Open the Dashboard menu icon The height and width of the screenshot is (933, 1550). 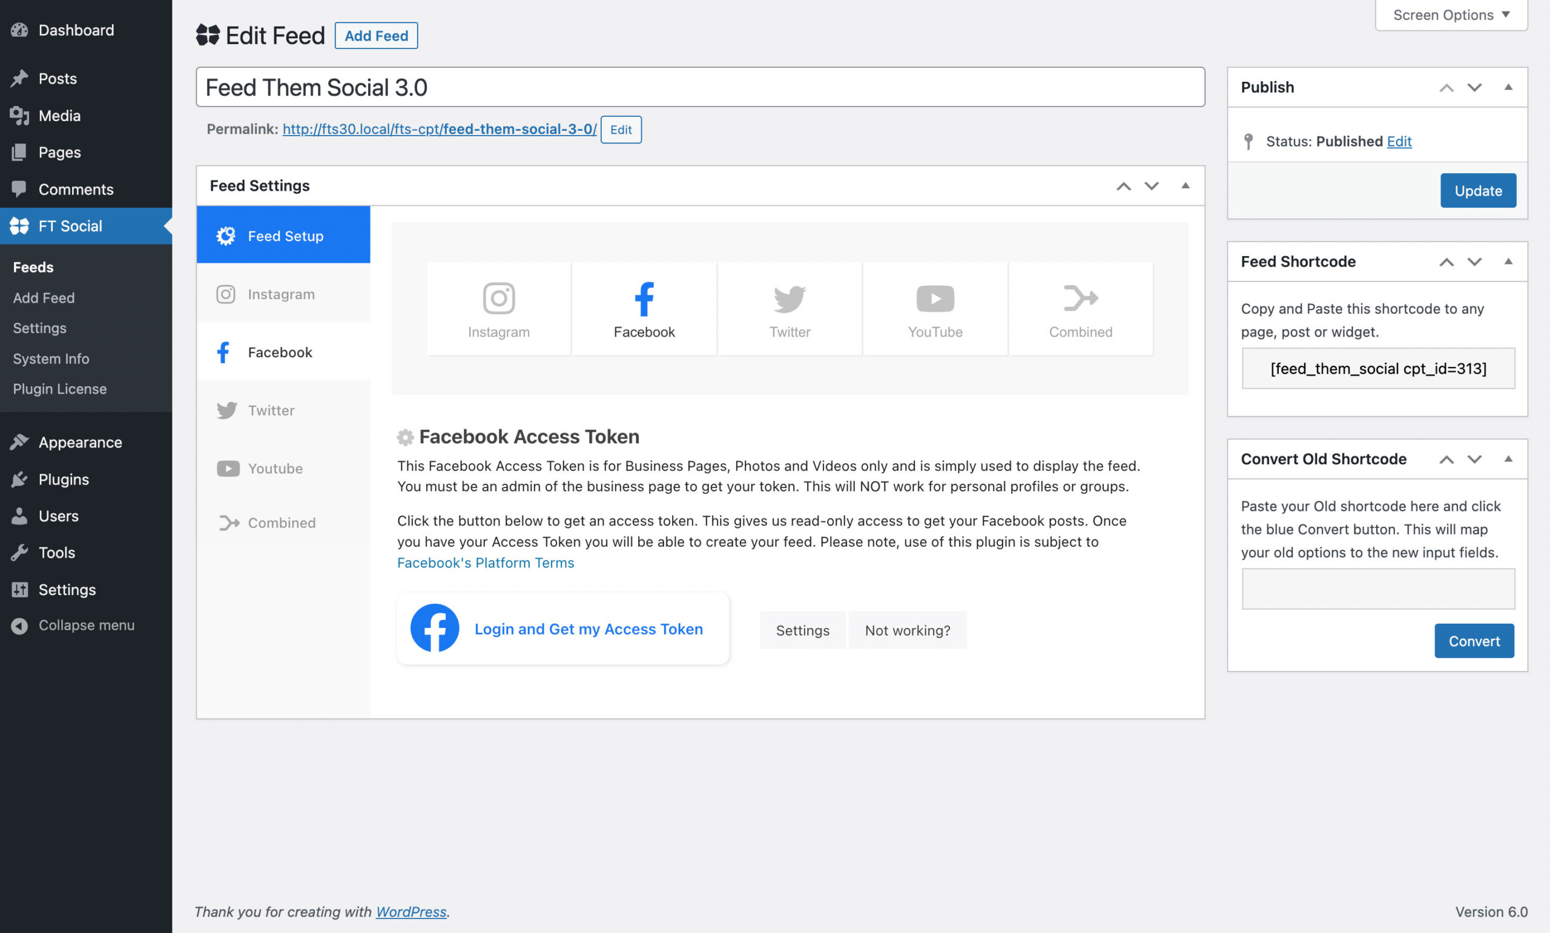pos(19,30)
